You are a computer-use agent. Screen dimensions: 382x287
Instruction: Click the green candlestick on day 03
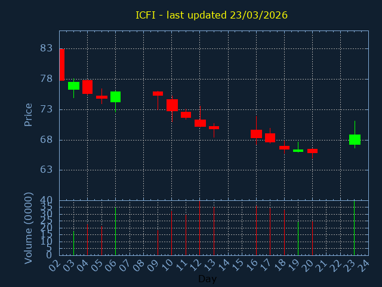73,86
